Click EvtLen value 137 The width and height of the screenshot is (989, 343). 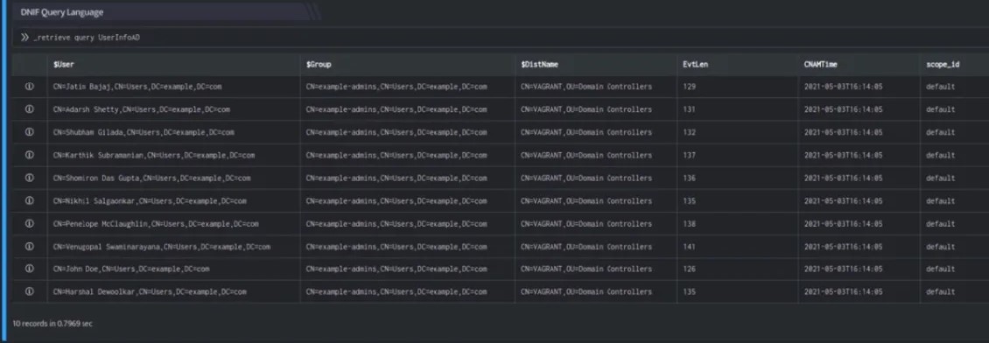tap(689, 155)
